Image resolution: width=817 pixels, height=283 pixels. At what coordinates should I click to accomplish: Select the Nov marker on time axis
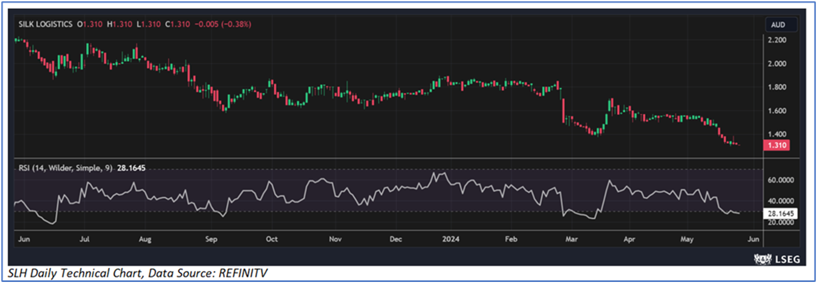335,238
